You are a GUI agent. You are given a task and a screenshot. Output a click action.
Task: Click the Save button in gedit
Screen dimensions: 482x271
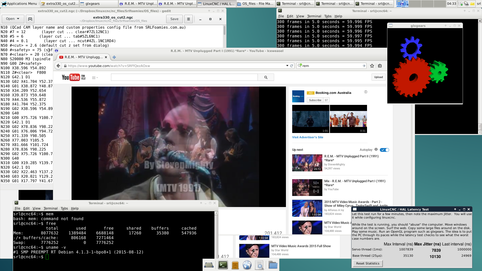[x=174, y=19]
